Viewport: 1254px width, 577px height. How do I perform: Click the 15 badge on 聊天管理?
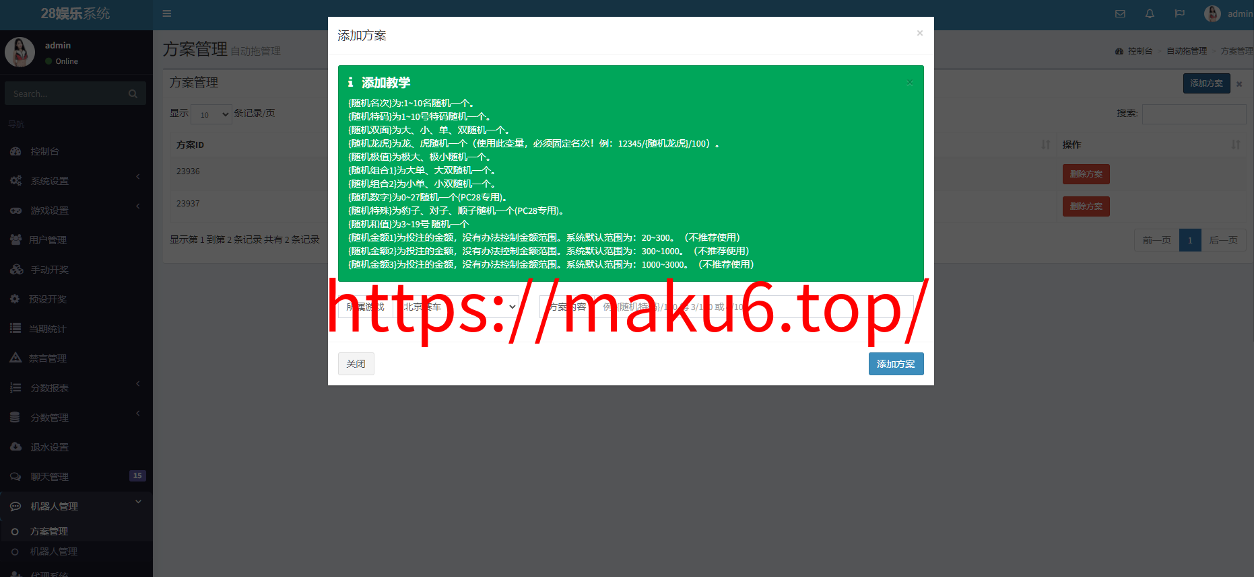(x=137, y=475)
